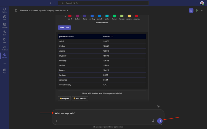Image resolution: width=207 pixels, height=129 pixels.
Task: Click the thriller purple legend swatch
Action: [x=77, y=16]
